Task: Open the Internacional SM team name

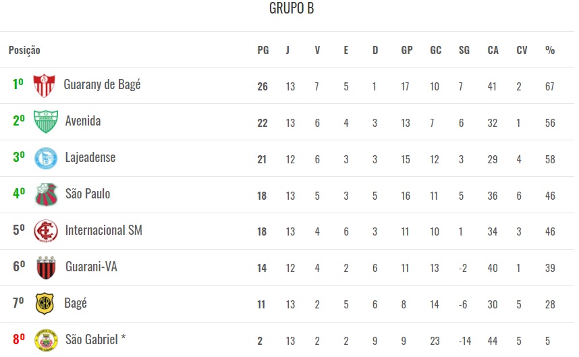Action: [x=103, y=230]
